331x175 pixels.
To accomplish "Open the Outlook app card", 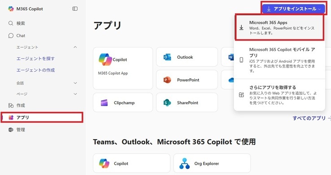I will point(187,57).
